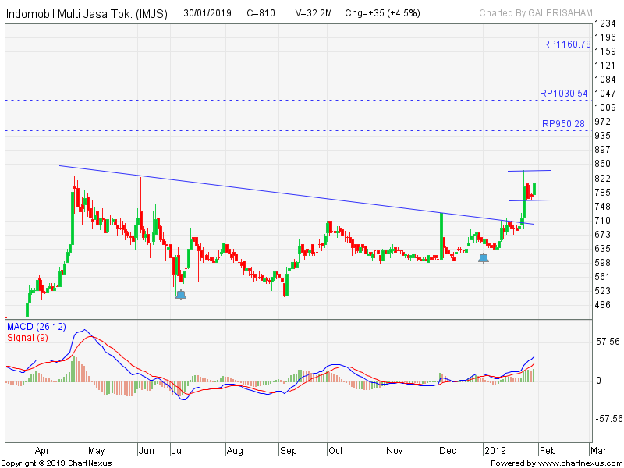
Task: Click the 30/01/2019 date readout
Action: [x=209, y=13]
